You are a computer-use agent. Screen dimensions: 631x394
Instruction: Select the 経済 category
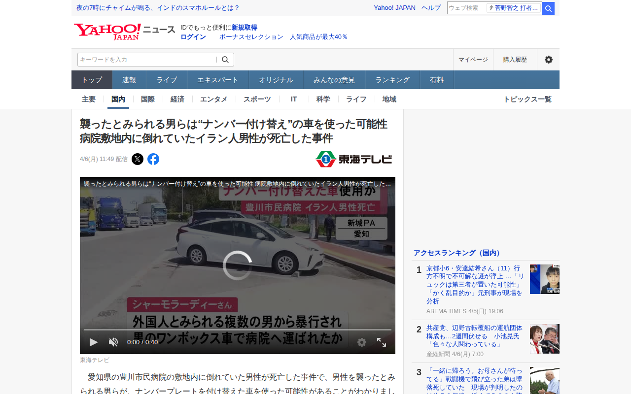click(177, 99)
